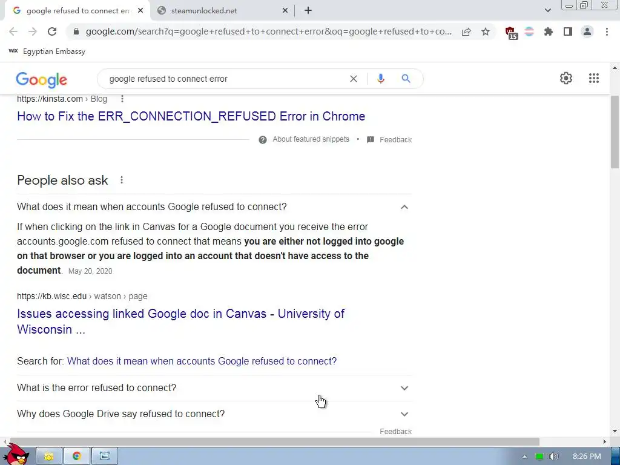Select the 'google refused to connect' tab
This screenshot has height=465, width=620.
(x=77, y=11)
